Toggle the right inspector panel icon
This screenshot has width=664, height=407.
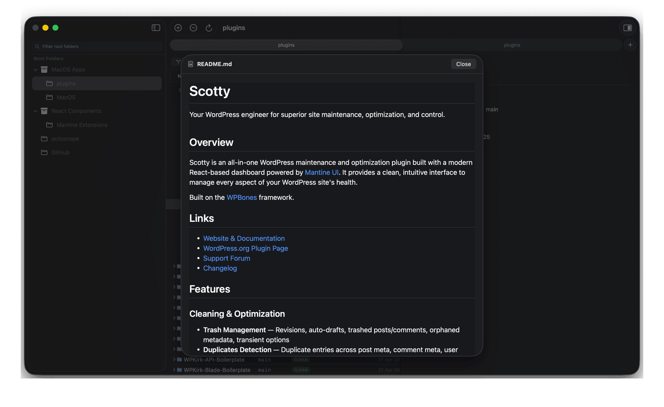627,28
